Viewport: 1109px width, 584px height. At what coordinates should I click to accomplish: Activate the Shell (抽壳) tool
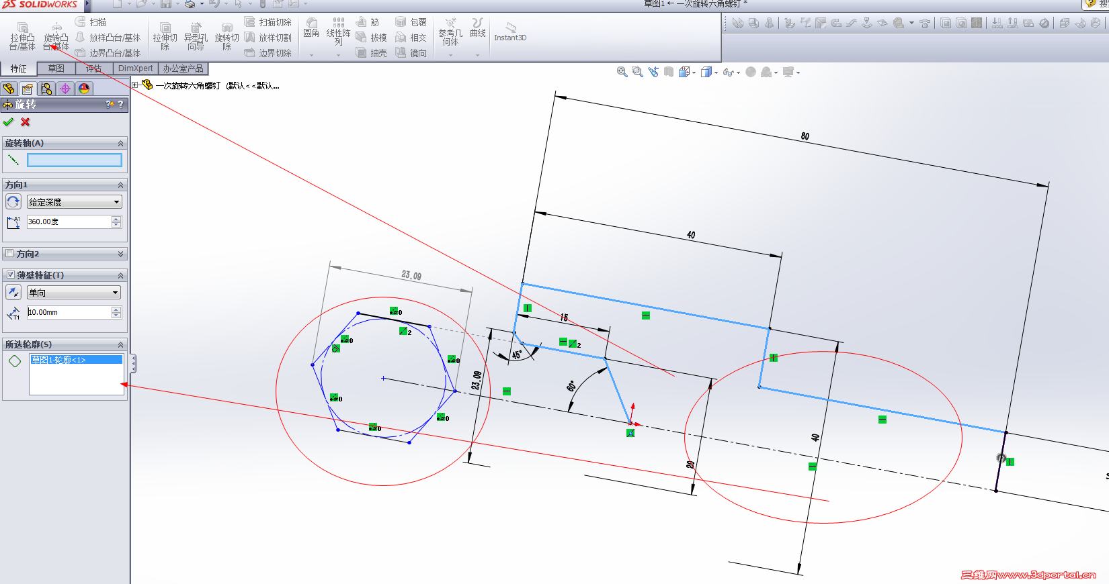click(x=371, y=52)
